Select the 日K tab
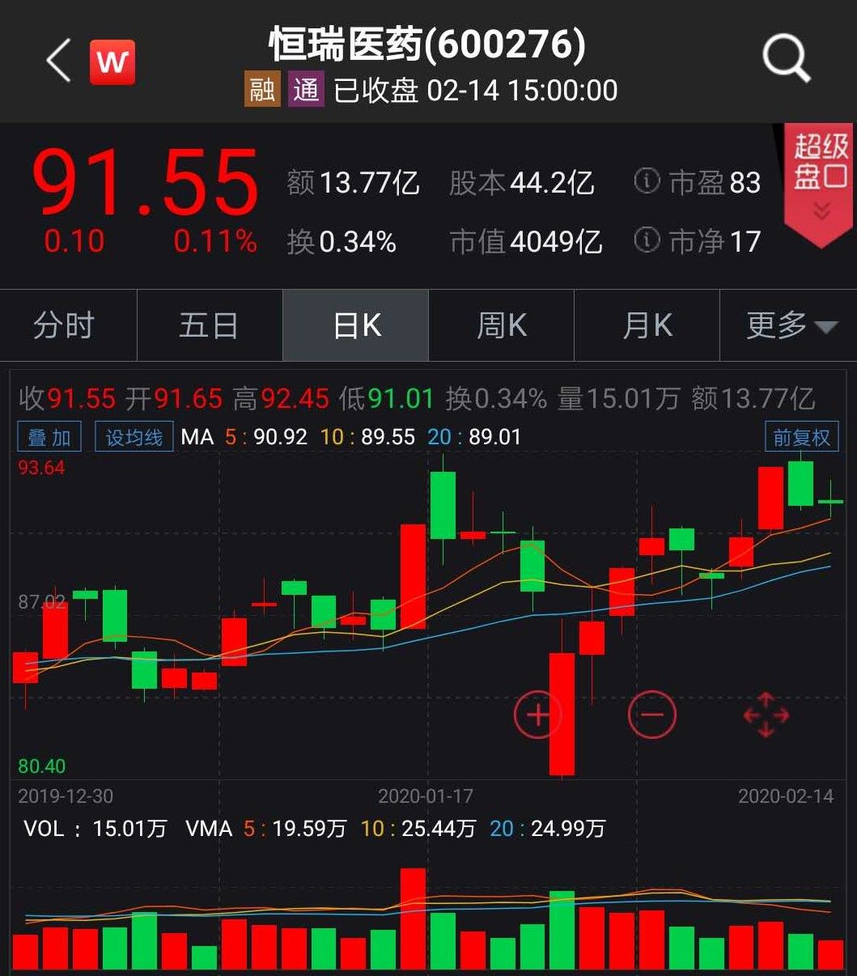857x976 pixels. [356, 325]
